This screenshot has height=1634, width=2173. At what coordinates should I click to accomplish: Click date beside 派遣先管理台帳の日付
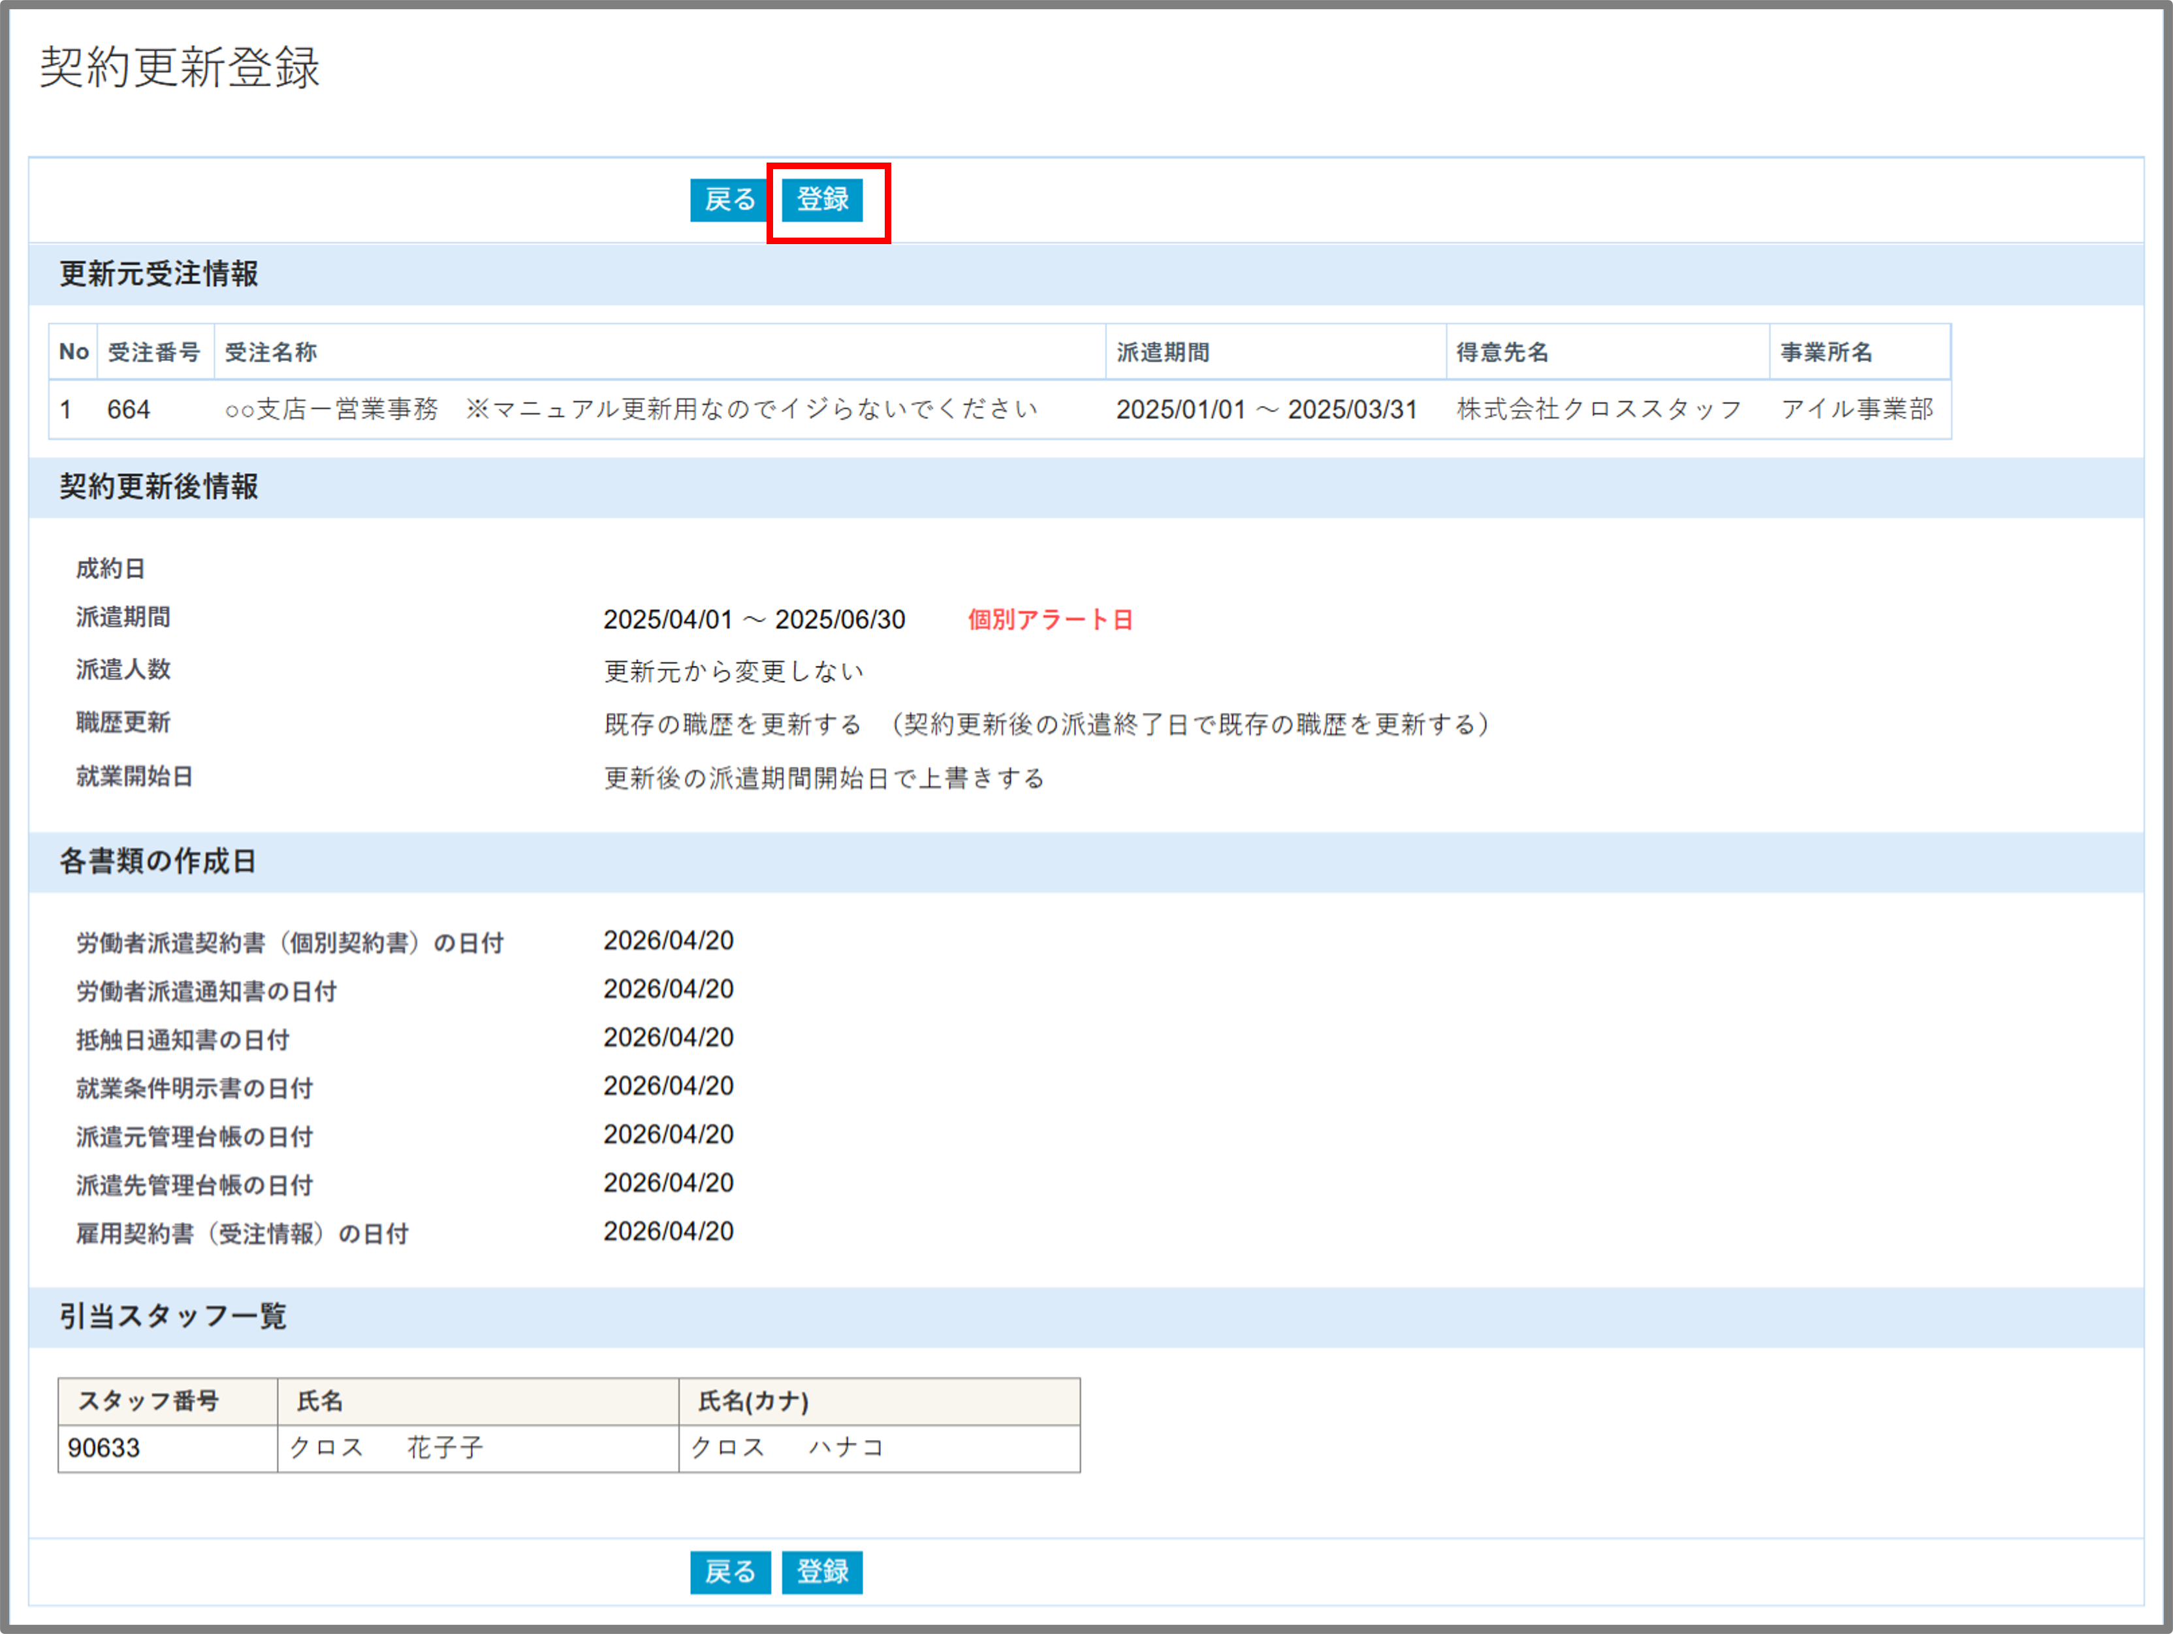point(668,1182)
